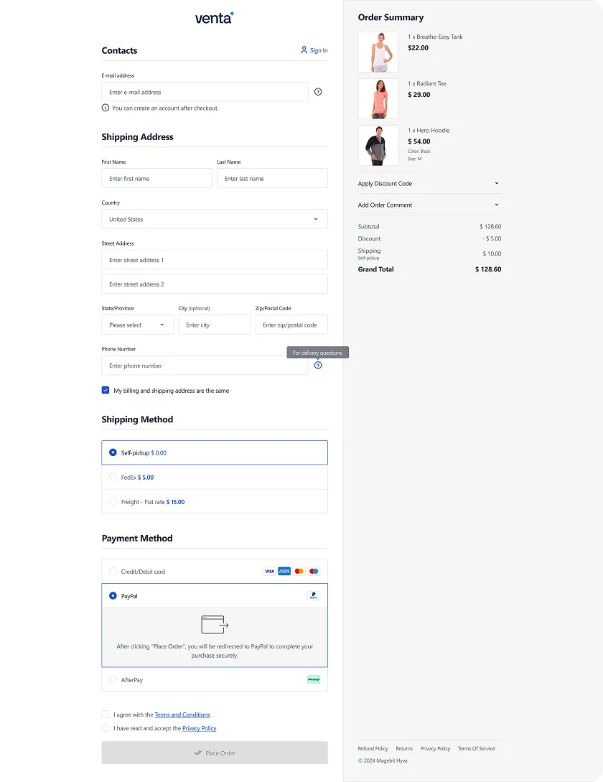Screen dimensions: 603x782
Task: Uncheck billing and shipping address same checkbox
Action: pos(106,390)
